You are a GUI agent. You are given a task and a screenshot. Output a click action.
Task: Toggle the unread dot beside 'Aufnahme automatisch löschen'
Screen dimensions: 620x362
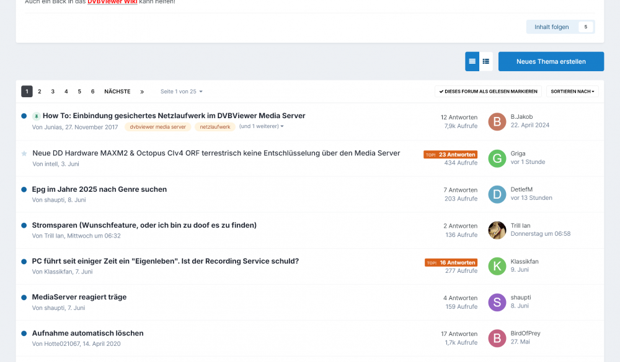click(x=24, y=333)
